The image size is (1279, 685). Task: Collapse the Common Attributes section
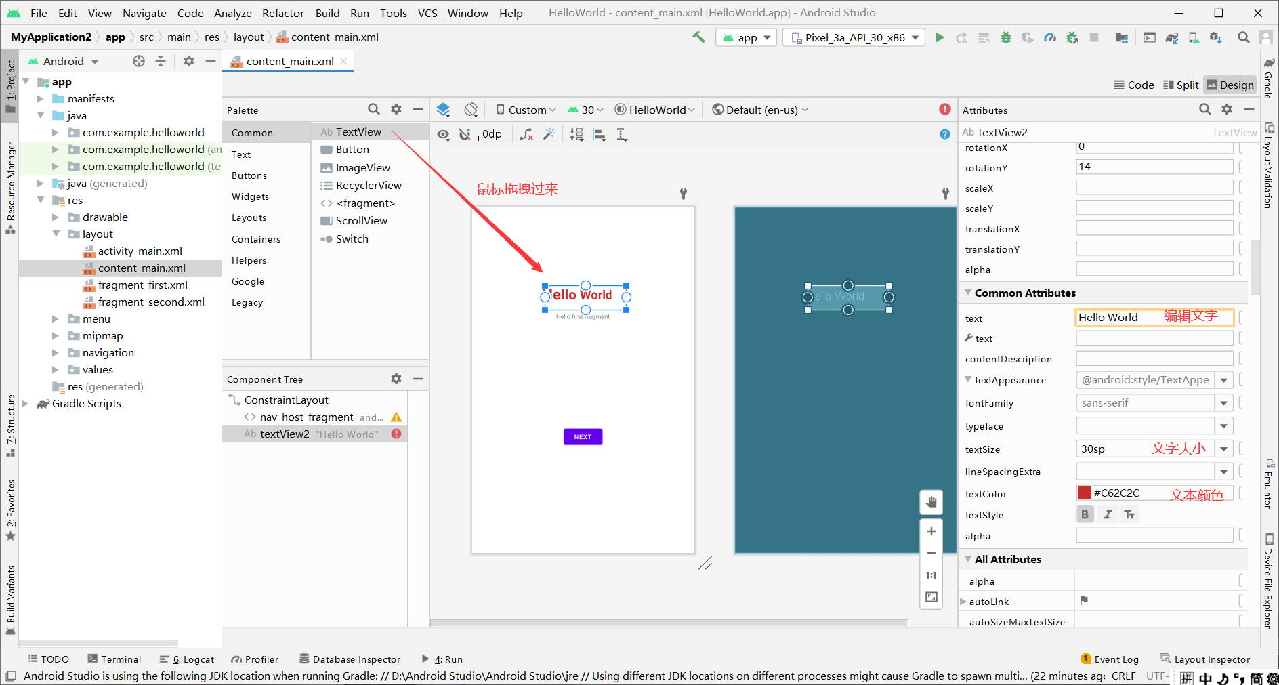(968, 292)
